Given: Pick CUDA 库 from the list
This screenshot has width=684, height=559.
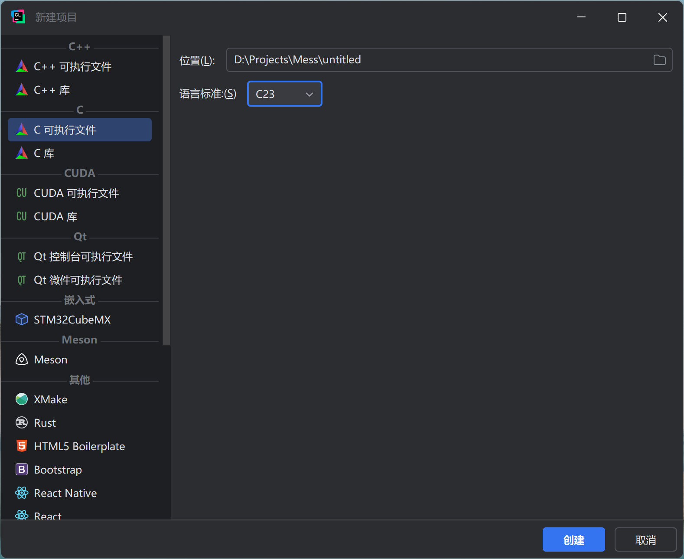Looking at the screenshot, I should pos(55,217).
